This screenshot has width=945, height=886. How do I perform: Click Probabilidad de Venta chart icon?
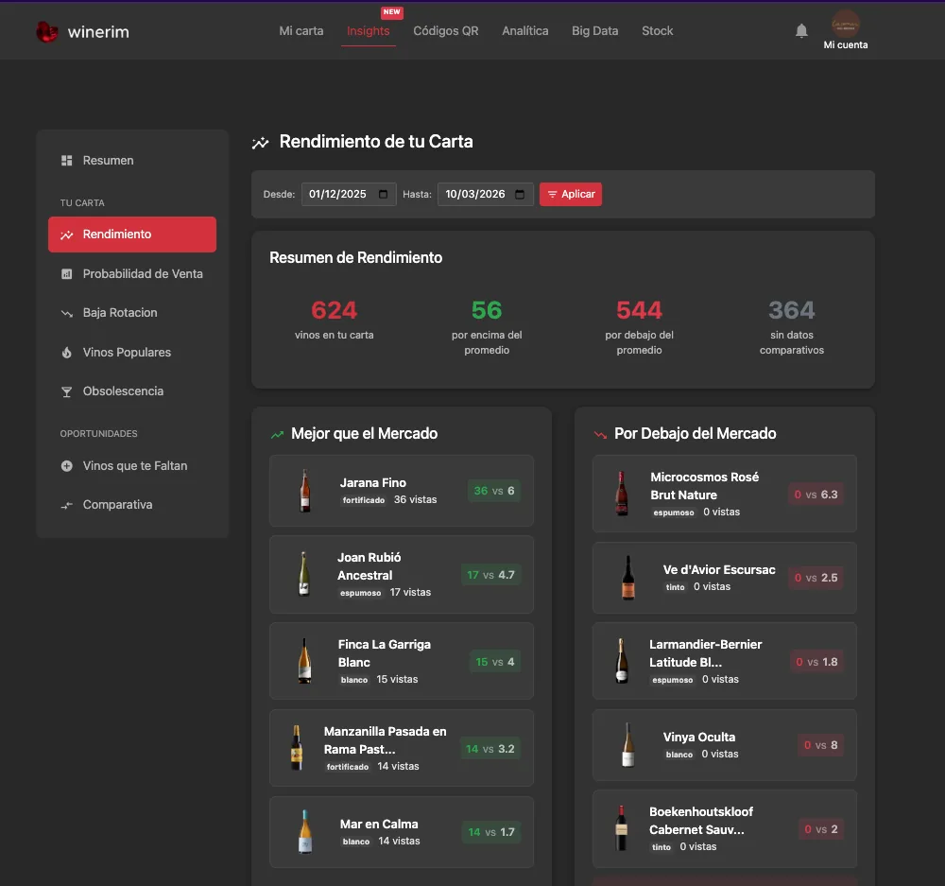click(x=67, y=274)
